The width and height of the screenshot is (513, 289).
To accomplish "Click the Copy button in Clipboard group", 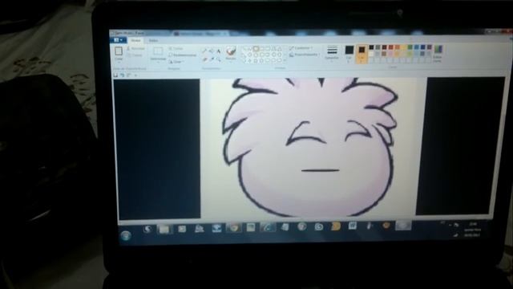I will pos(135,55).
